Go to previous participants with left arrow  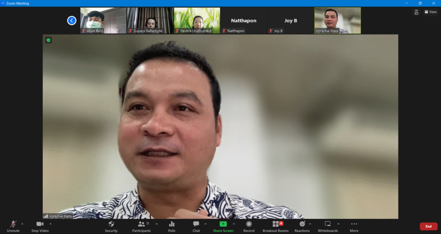click(x=71, y=20)
